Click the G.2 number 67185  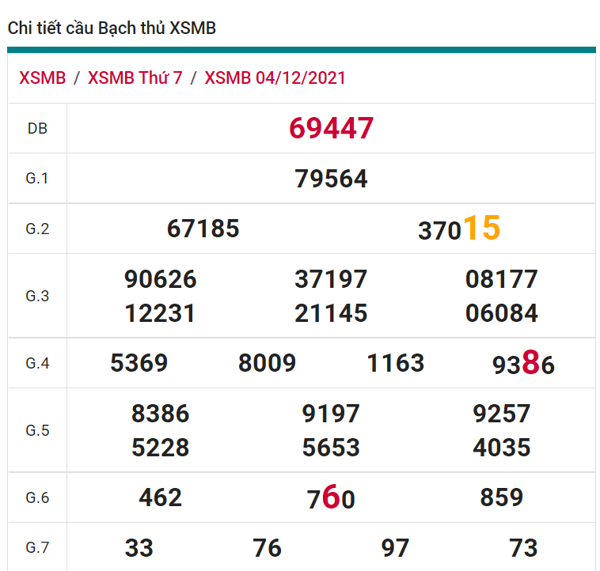(203, 229)
